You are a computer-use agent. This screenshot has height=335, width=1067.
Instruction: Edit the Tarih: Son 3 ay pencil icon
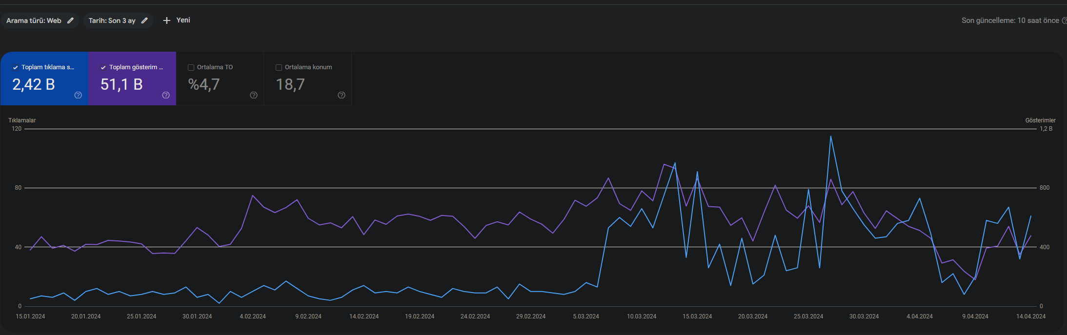144,20
